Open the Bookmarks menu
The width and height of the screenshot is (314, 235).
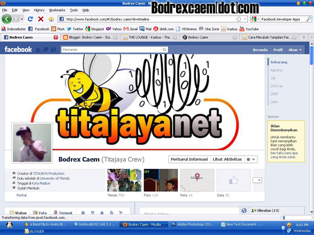[x=57, y=10]
